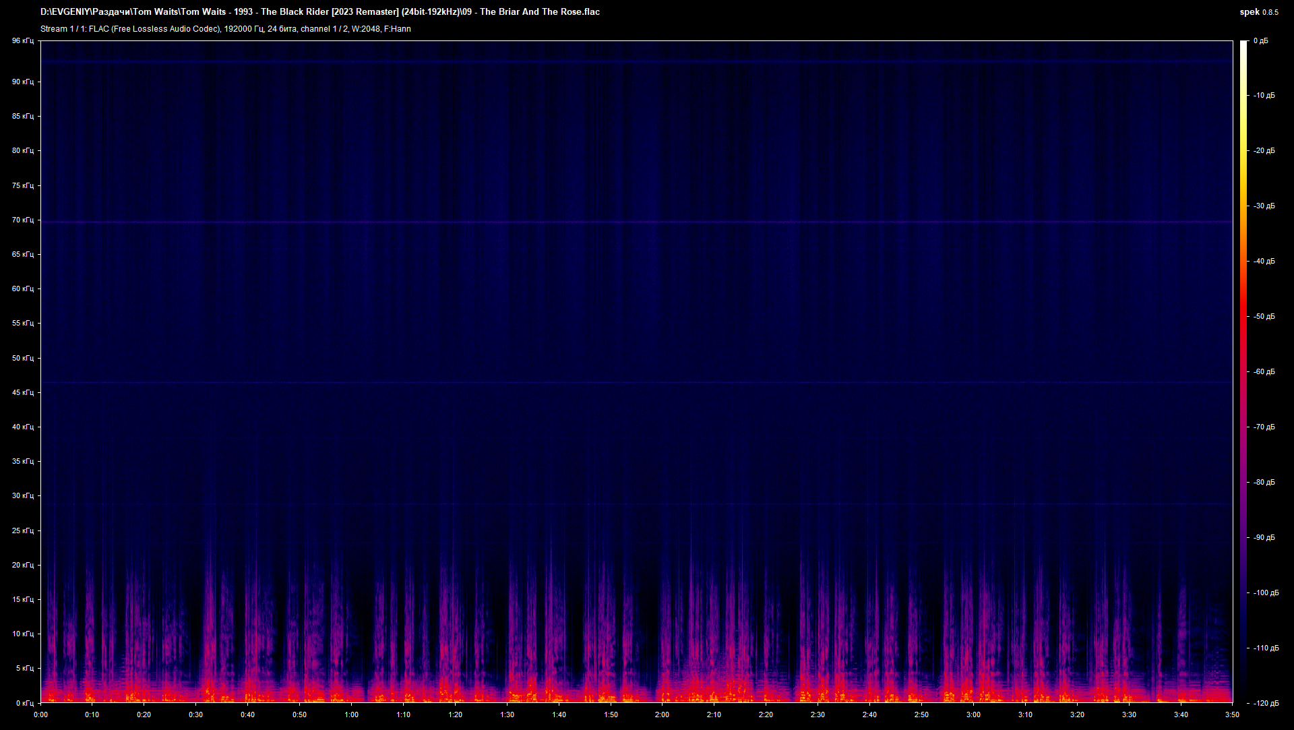Click the 3:10 time axis label
1294x730 pixels.
1026,715
